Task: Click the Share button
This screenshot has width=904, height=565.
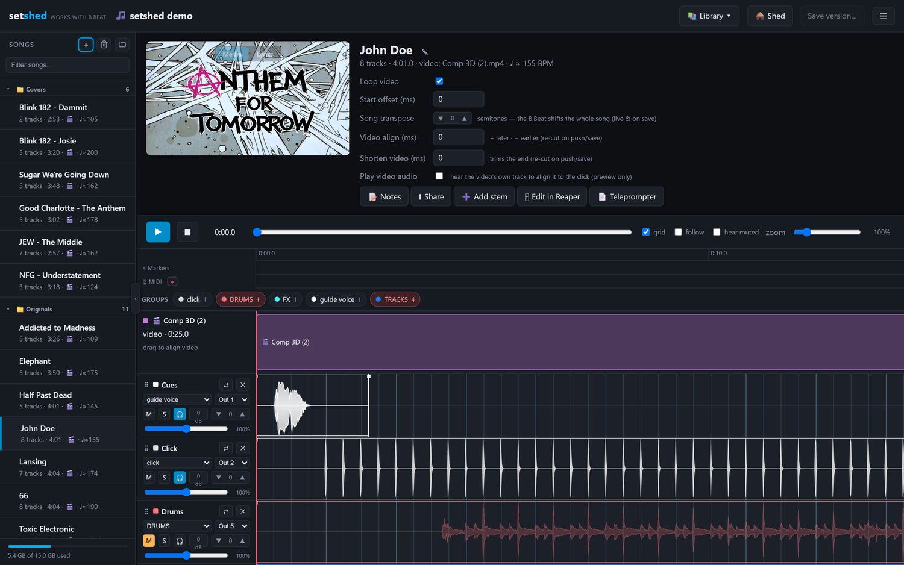Action: point(431,196)
